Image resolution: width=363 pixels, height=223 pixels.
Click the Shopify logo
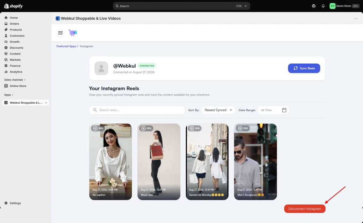13,6
